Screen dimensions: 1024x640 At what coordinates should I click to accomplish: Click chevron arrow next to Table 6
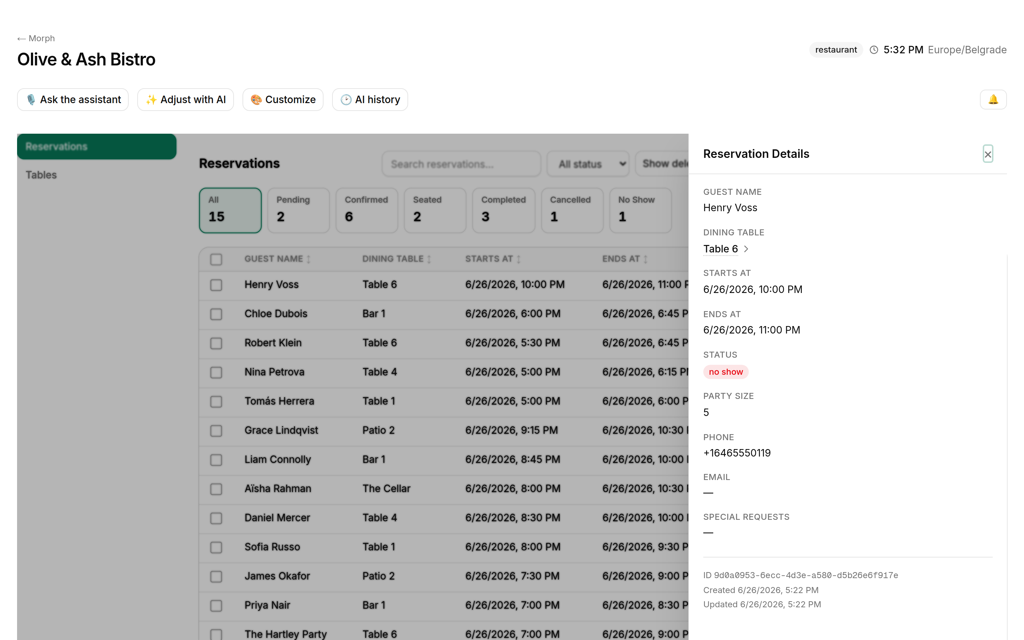click(746, 249)
